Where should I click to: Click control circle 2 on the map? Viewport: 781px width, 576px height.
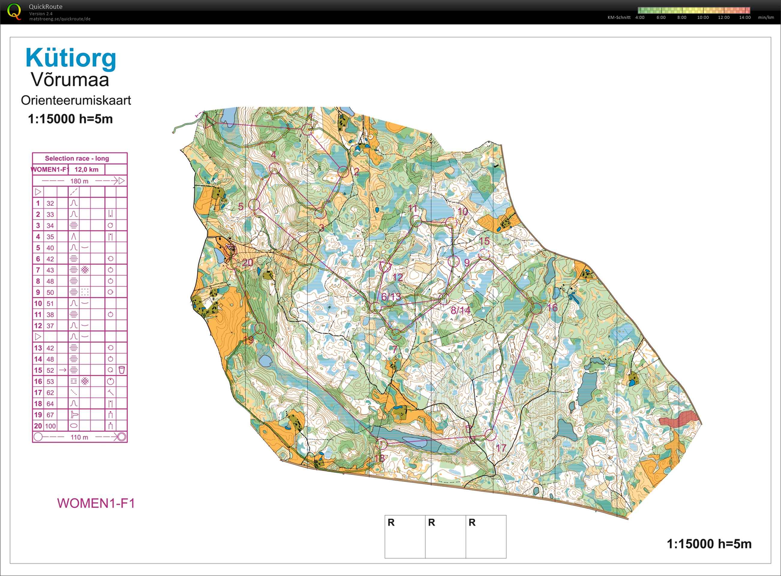pos(343,172)
